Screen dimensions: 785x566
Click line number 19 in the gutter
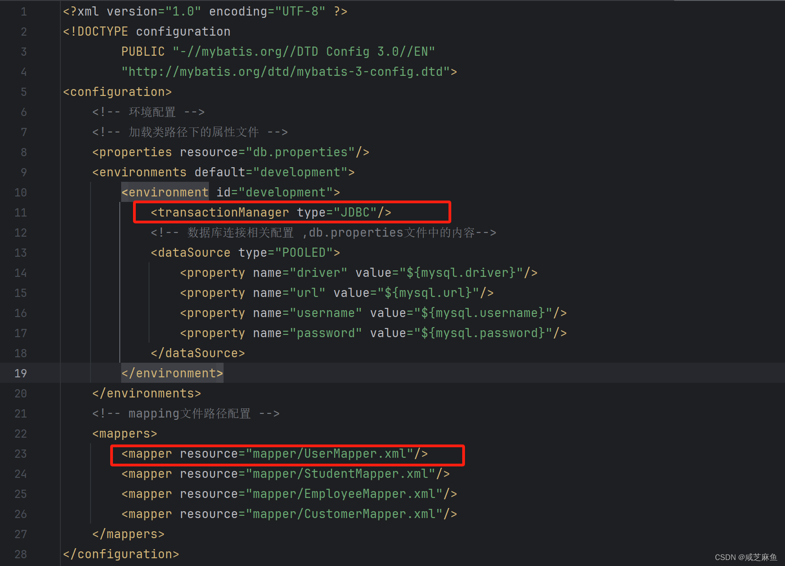pyautogui.click(x=21, y=373)
